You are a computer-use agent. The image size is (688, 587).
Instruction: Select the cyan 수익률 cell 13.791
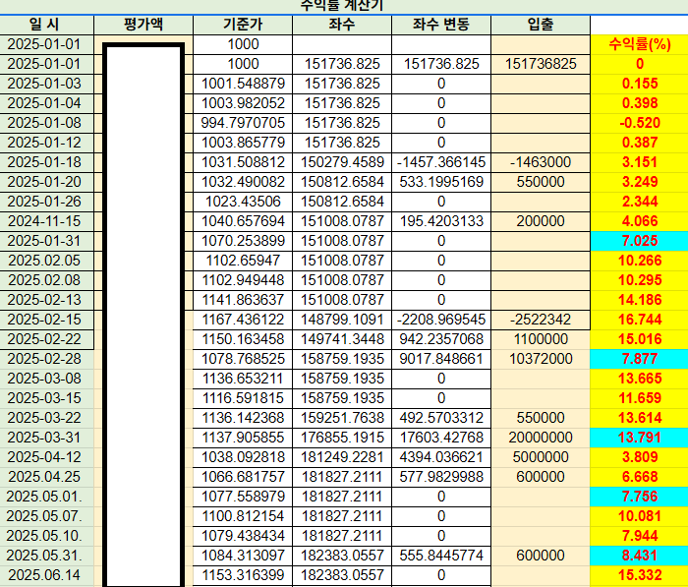tap(639, 438)
